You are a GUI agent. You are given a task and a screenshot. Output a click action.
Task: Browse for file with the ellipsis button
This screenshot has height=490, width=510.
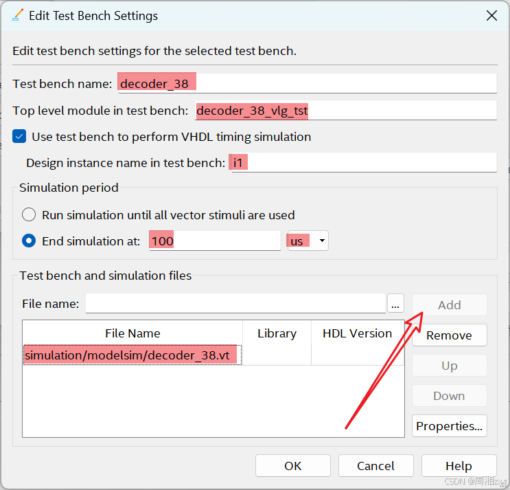395,304
